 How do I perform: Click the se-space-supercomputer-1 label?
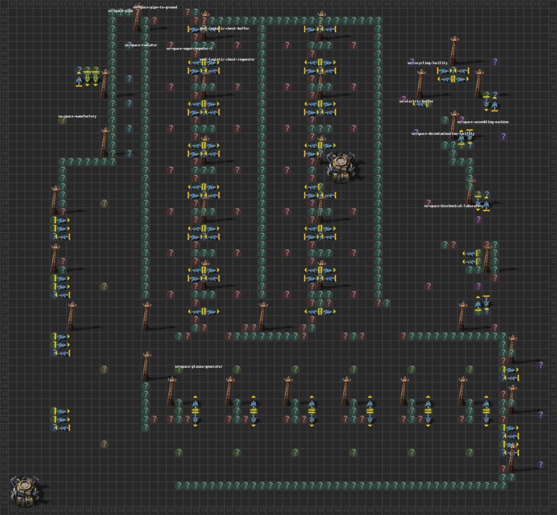(x=189, y=48)
